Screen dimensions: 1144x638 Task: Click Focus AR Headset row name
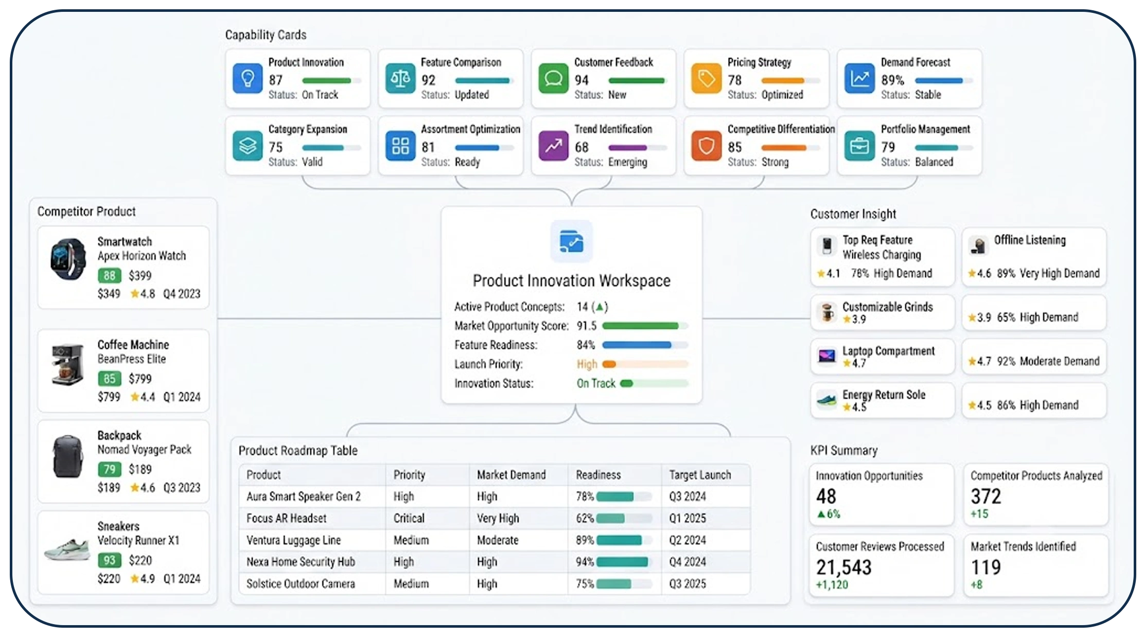tap(286, 518)
